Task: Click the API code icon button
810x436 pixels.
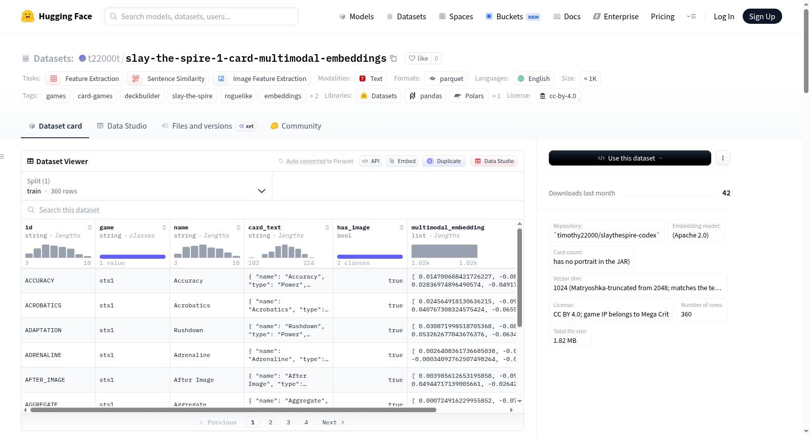Action: point(371,161)
